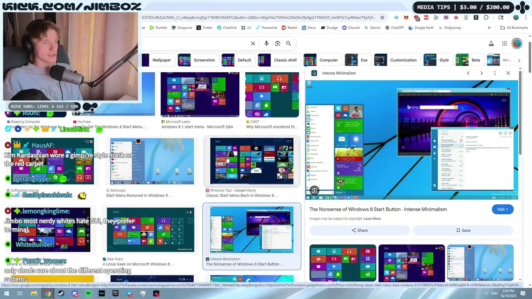Filter images by Classic shell chip
This screenshot has height=299, width=532.
tap(279, 60)
